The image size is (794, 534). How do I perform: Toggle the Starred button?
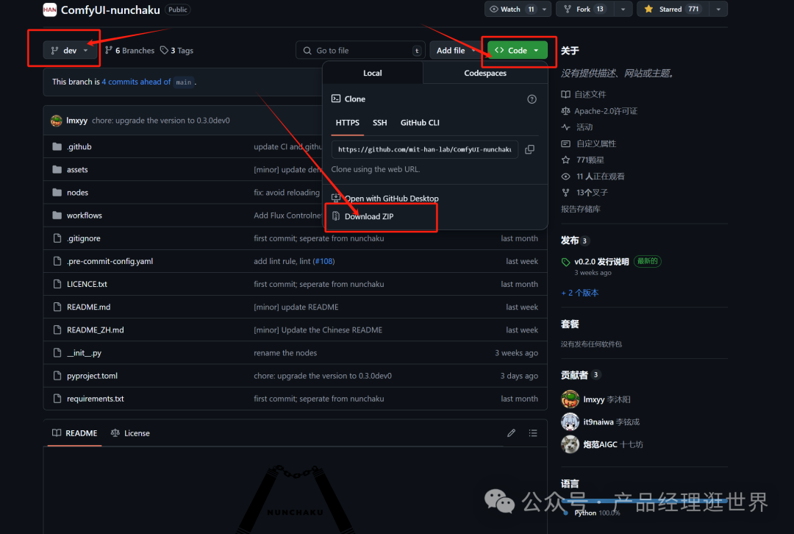[672, 9]
